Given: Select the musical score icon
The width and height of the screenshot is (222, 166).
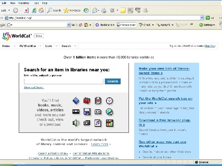Looking at the screenshot, I should [x=98, y=123].
